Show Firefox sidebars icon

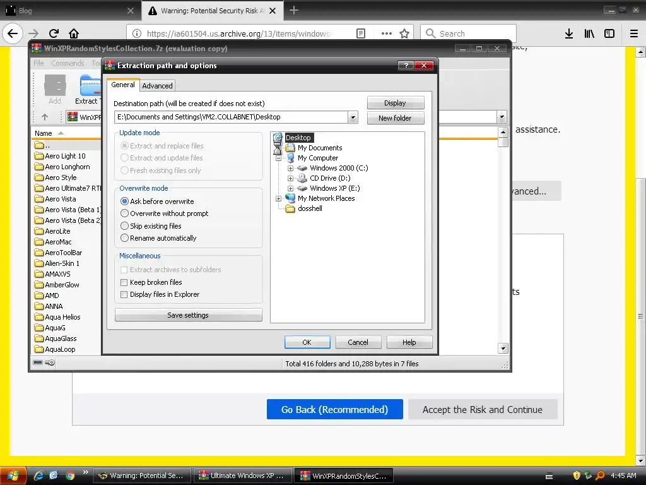(609, 33)
